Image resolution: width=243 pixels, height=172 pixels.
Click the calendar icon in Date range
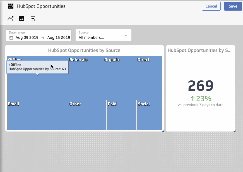click(x=11, y=37)
